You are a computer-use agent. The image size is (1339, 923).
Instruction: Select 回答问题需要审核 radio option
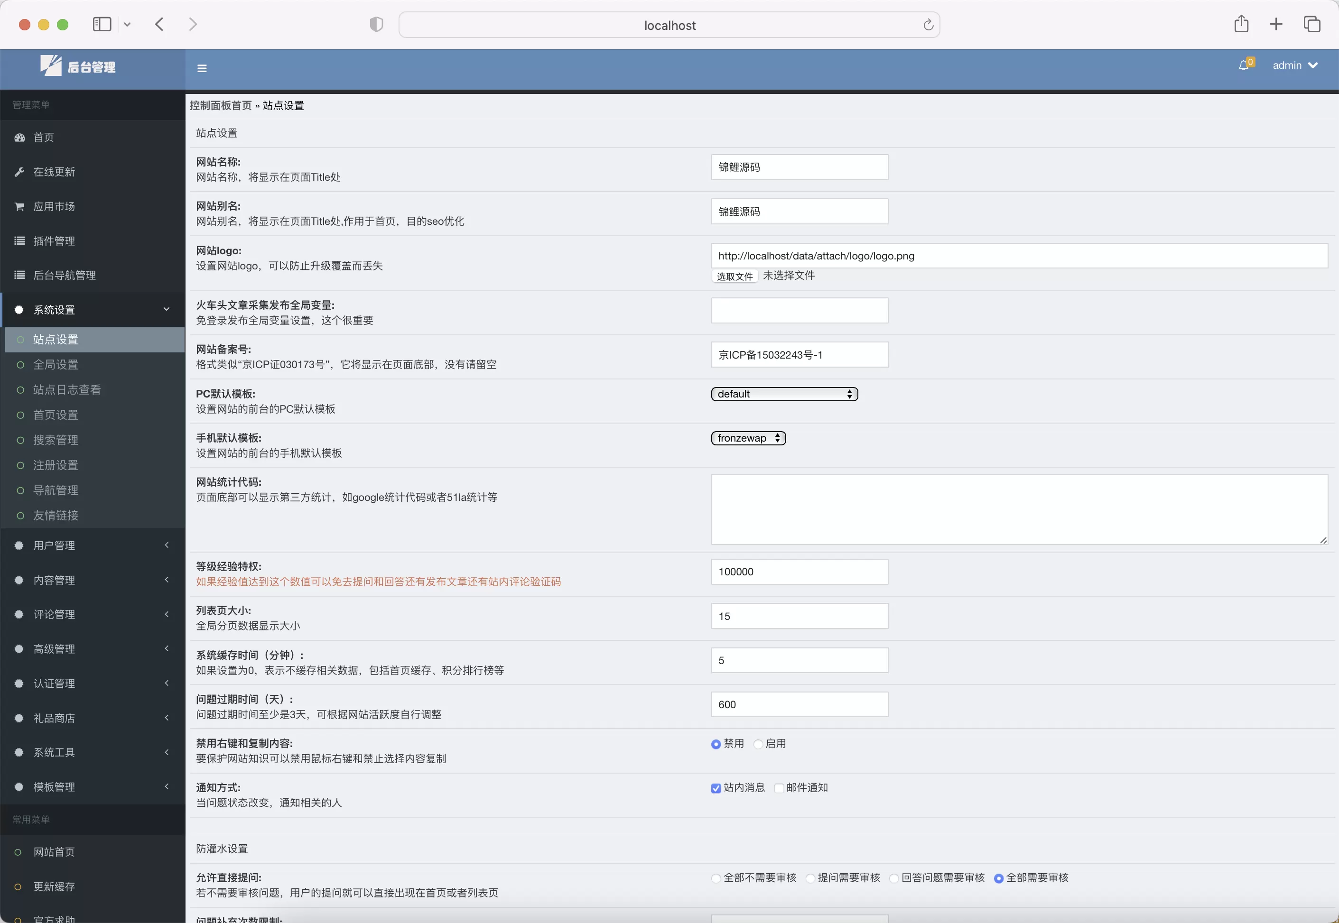point(894,878)
